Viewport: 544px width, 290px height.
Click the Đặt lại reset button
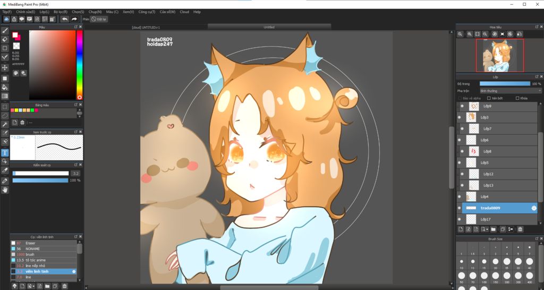[99, 19]
